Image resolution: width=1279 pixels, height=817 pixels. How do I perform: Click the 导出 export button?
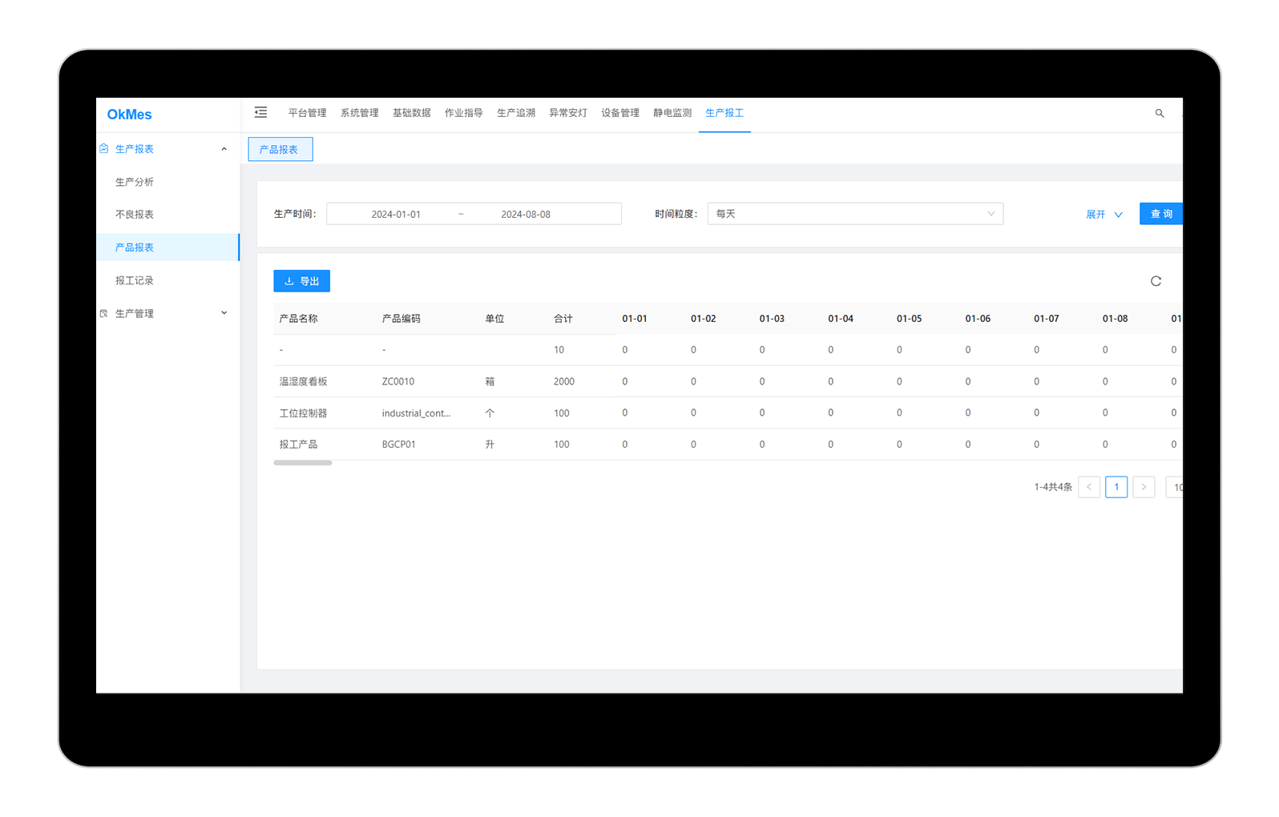tap(302, 281)
